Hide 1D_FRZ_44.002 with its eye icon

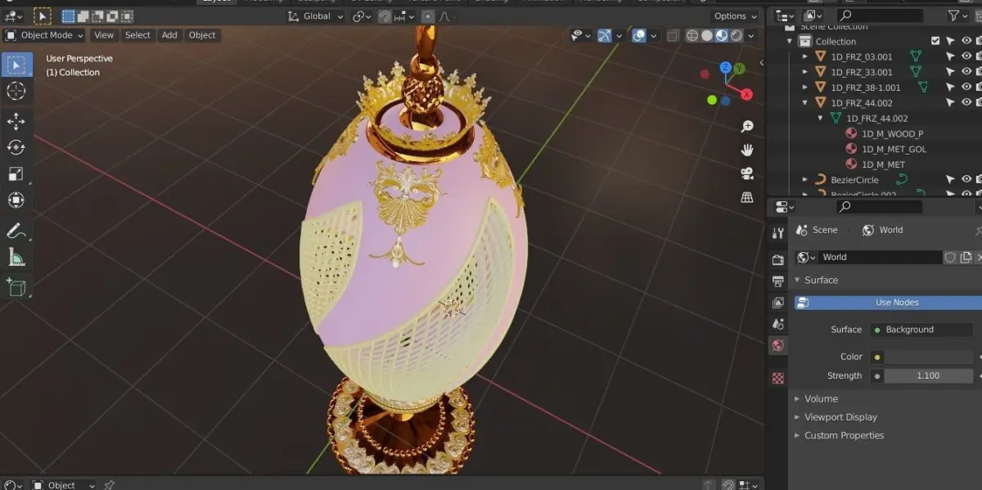click(966, 102)
